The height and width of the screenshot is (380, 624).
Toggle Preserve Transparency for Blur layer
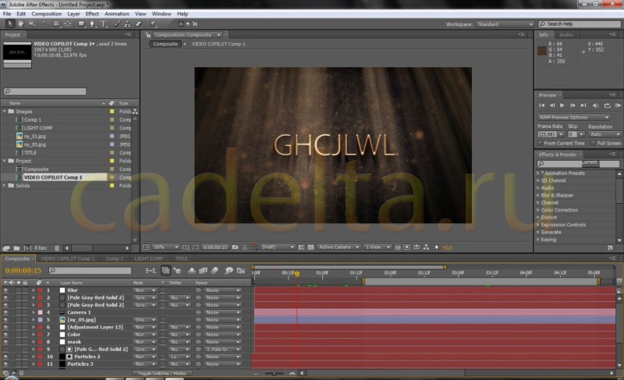click(x=163, y=290)
